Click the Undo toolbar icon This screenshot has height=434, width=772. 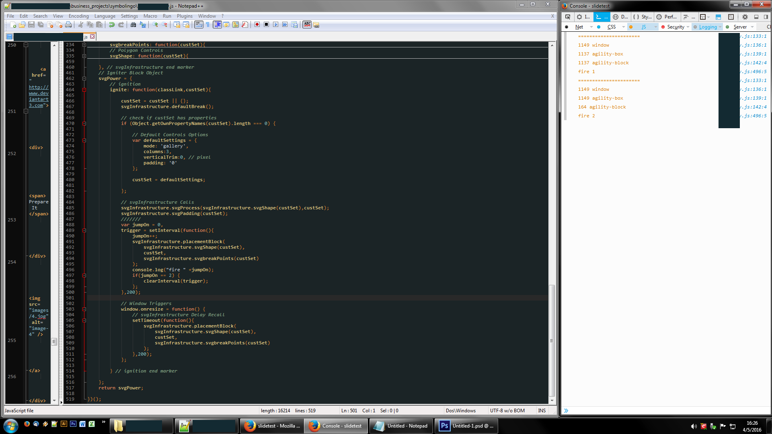pos(112,25)
